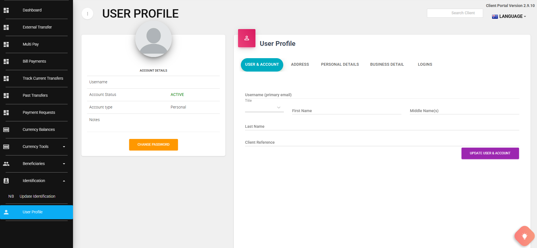The image size is (537, 248).
Task: Switch to the Address tab
Action: pyautogui.click(x=300, y=65)
